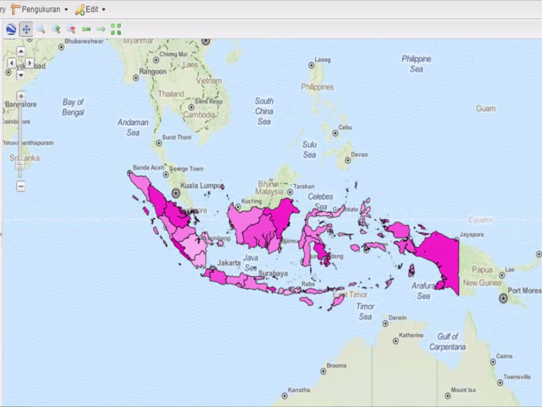
Task: Zoom out with the minus button
Action: [21, 187]
